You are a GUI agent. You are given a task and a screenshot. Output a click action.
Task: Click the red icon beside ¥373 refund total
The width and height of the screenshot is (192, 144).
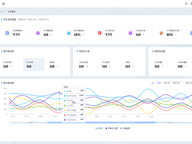pyautogui.click(x=100, y=33)
